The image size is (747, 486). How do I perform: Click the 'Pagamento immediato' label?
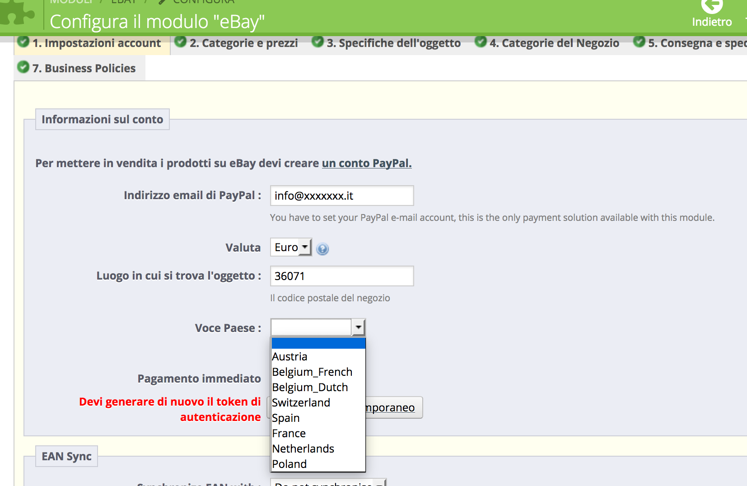click(x=199, y=379)
